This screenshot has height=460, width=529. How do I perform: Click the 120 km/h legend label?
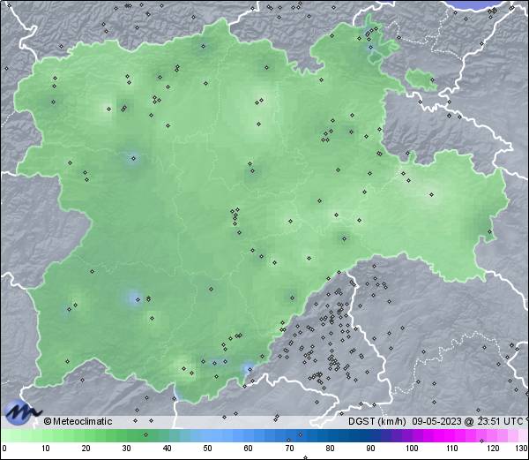pos(492,449)
